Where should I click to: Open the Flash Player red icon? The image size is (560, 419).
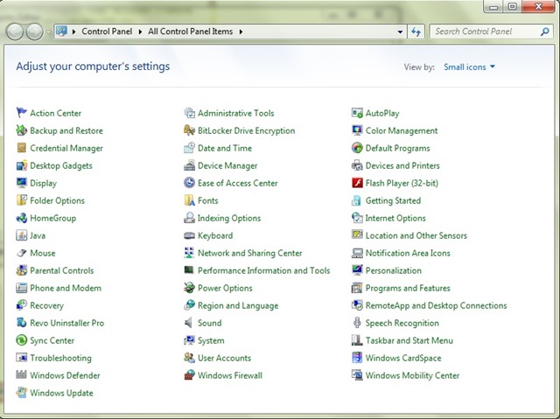click(x=357, y=183)
